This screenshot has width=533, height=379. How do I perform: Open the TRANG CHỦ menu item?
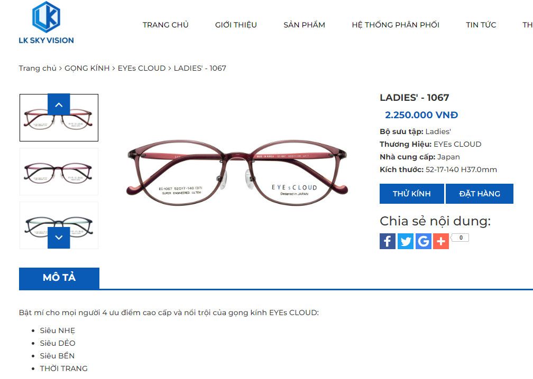point(166,25)
